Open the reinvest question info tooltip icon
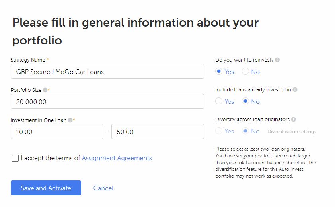Image resolution: width=335 pixels, height=207 pixels. coord(277,60)
